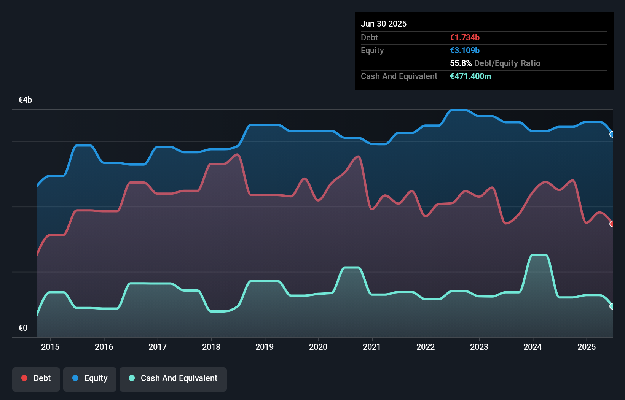625x400 pixels.
Task: Toggle Cash And Equivalent legend button
Action: coord(173,379)
